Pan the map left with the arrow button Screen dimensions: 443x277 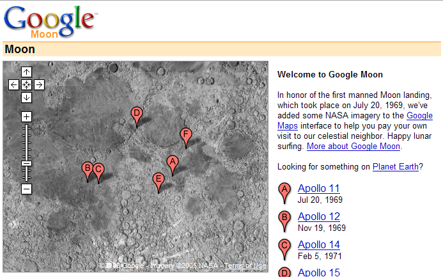tap(13, 84)
